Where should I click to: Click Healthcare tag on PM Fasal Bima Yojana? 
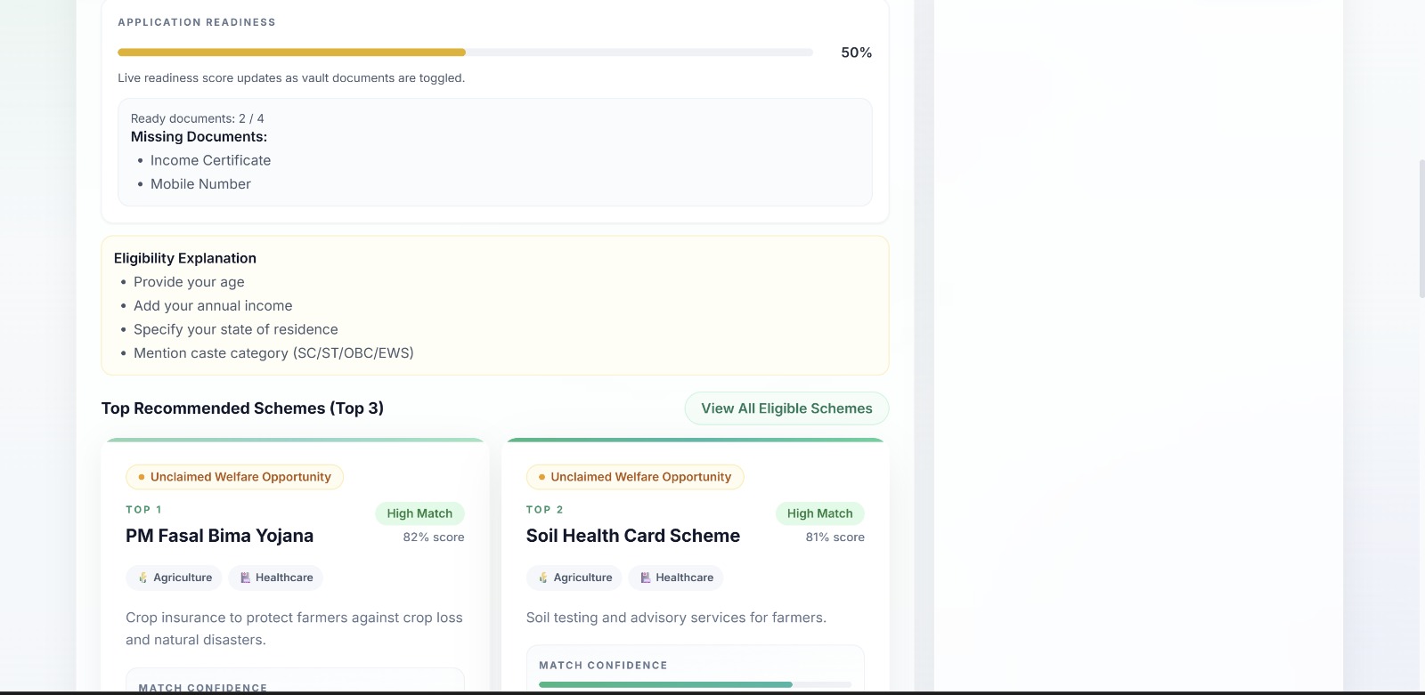[x=276, y=578]
